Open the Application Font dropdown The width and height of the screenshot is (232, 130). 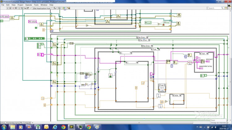(43, 8)
